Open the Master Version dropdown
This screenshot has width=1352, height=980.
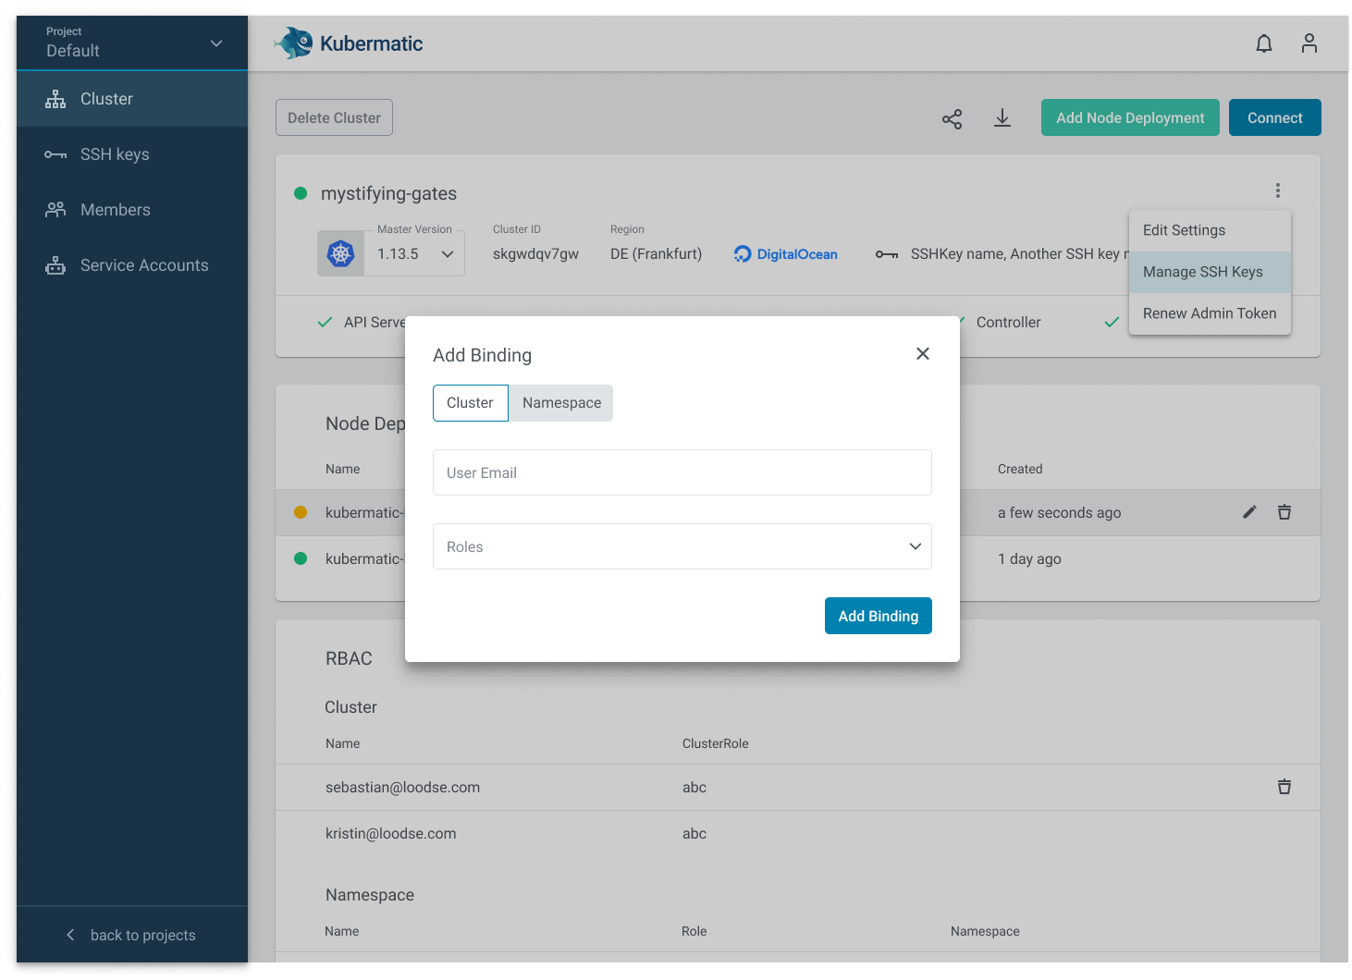tap(446, 252)
